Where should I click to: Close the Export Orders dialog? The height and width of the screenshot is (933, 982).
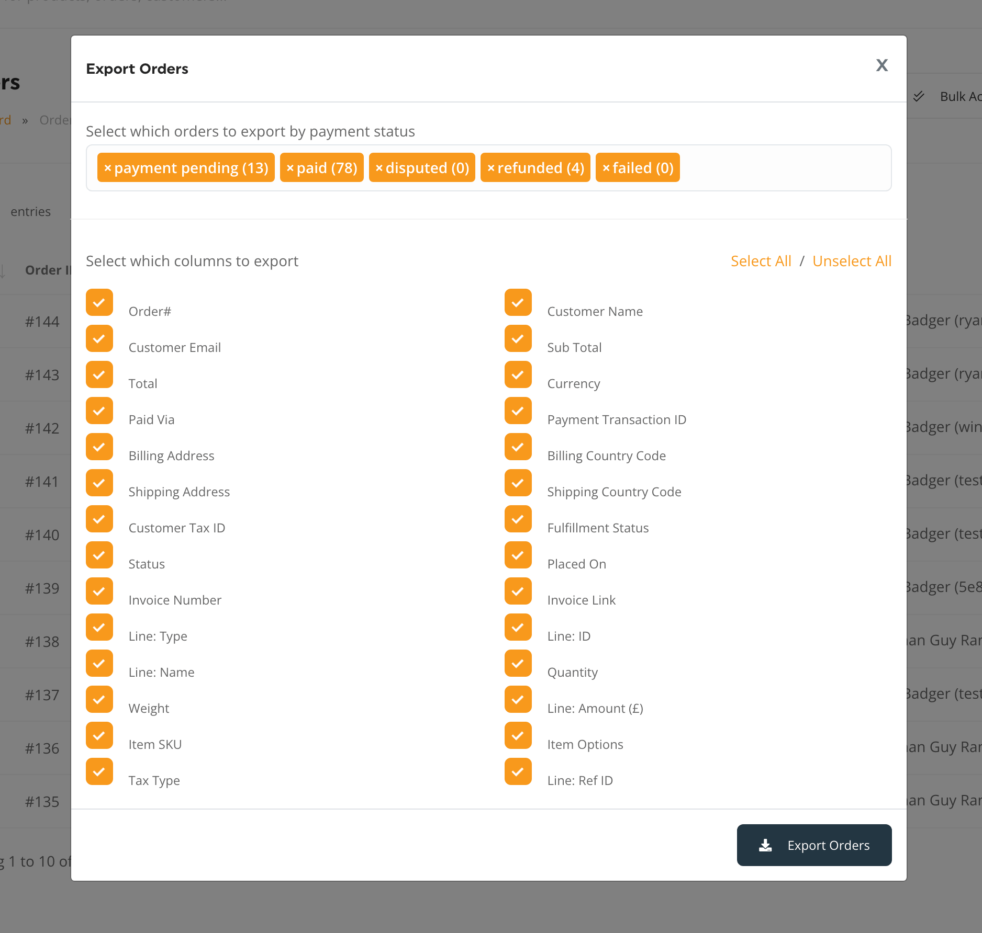882,65
